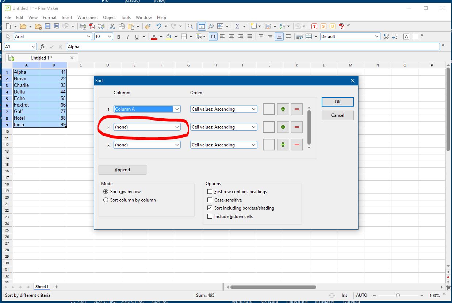Switch to the Sheet1 tab
452x303 pixels.
[41, 287]
